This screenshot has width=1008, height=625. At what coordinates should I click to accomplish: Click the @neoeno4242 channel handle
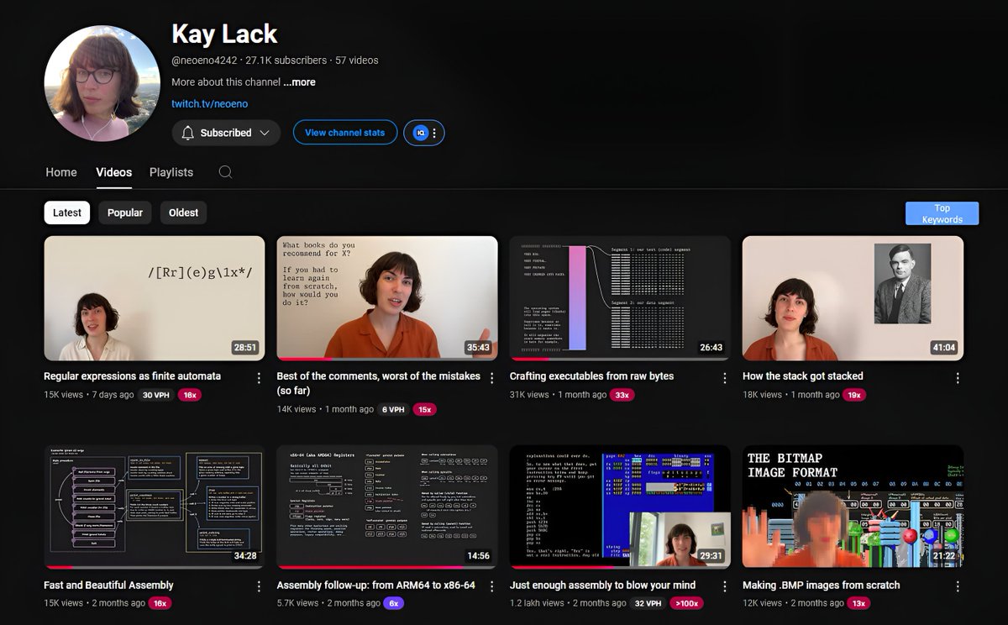click(205, 60)
